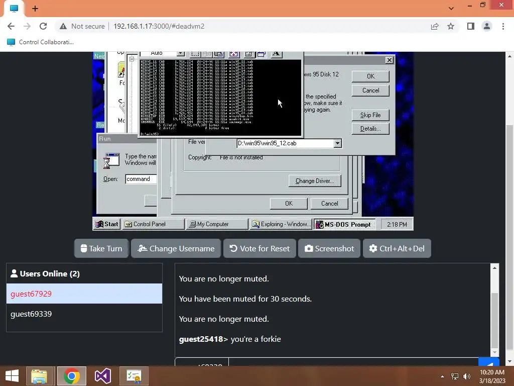This screenshot has height=386, width=514.
Task: Open the Windows Start button
Action: coord(12,376)
